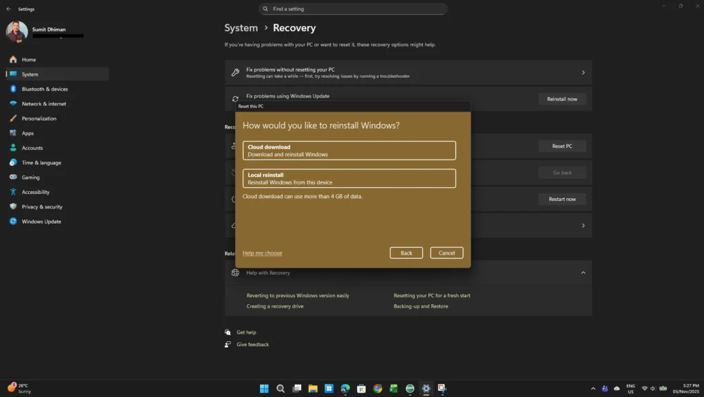Click the Gaming controller icon
The image size is (704, 397).
[x=13, y=177]
